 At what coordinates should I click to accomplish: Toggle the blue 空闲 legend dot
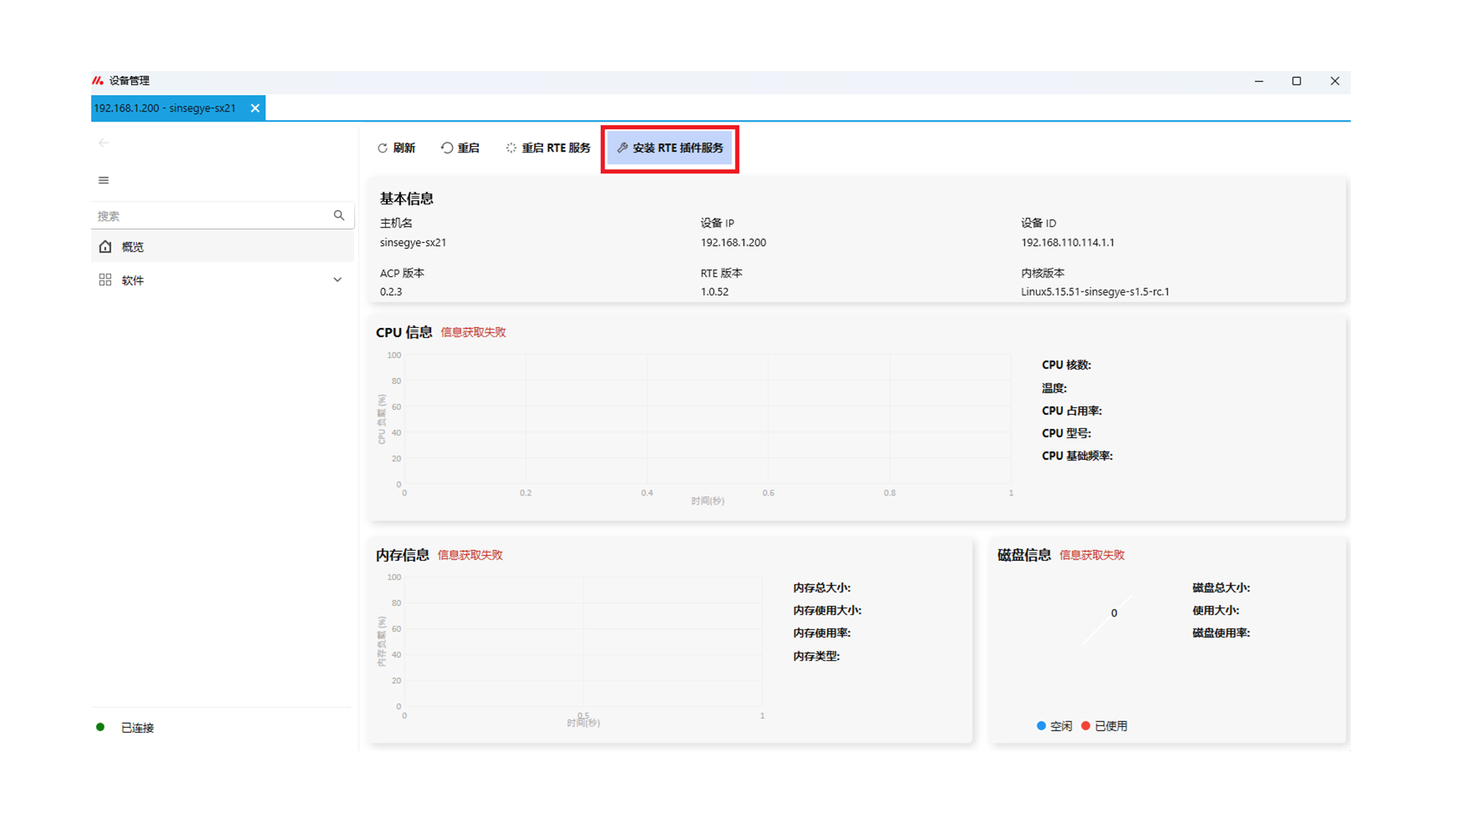point(1041,726)
